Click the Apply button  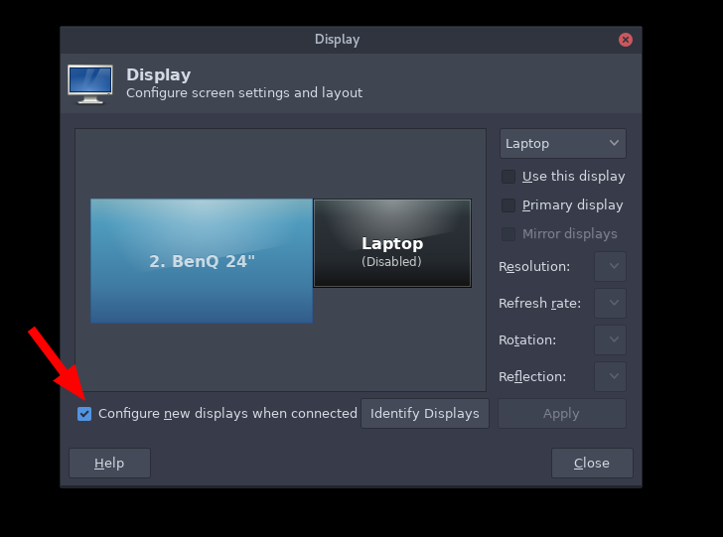(561, 414)
